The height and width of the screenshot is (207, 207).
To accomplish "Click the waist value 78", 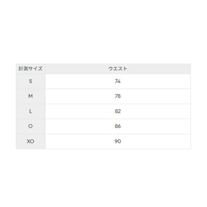I will point(118,96).
